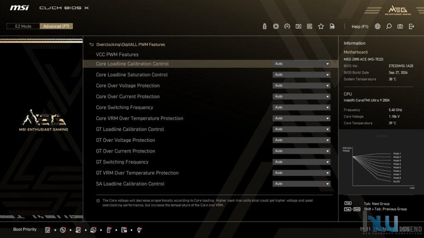
Task: Click the document file icon in toolbar
Action: coord(332,26)
